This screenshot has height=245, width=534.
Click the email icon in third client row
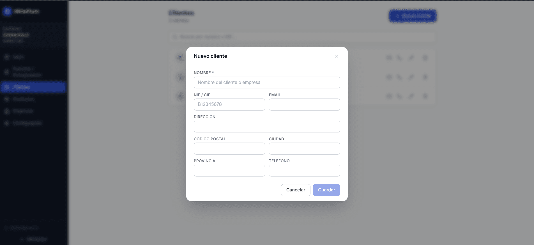tap(389, 96)
